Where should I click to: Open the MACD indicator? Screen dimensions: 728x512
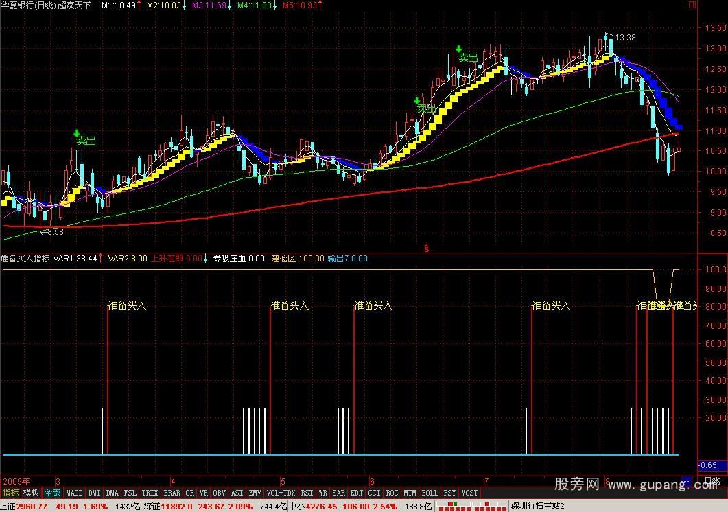(73, 493)
